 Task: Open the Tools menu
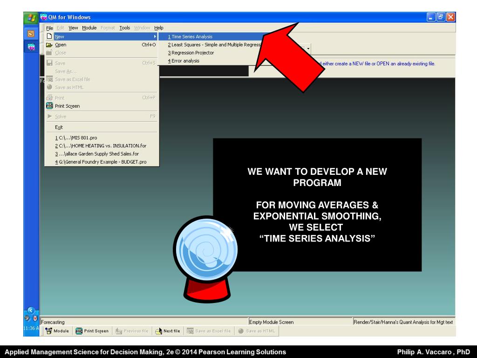125,28
